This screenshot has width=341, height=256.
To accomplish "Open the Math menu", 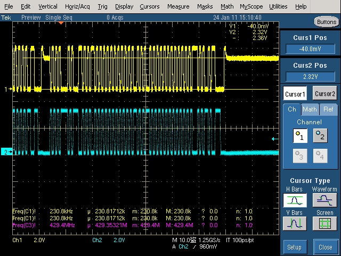I will [227, 6].
